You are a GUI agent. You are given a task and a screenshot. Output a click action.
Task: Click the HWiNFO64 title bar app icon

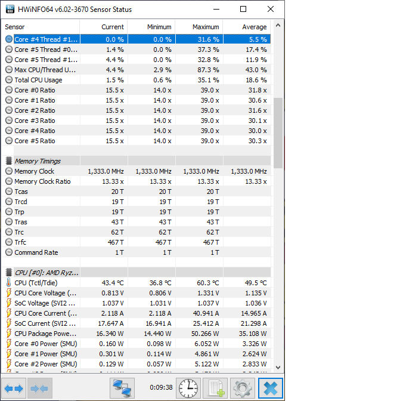(10, 9)
